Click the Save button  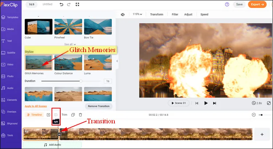pos(239,4)
